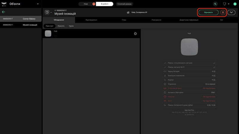This screenshot has width=239, height=134.
Task: Click the large Hub image in details
Action: [x=189, y=47]
